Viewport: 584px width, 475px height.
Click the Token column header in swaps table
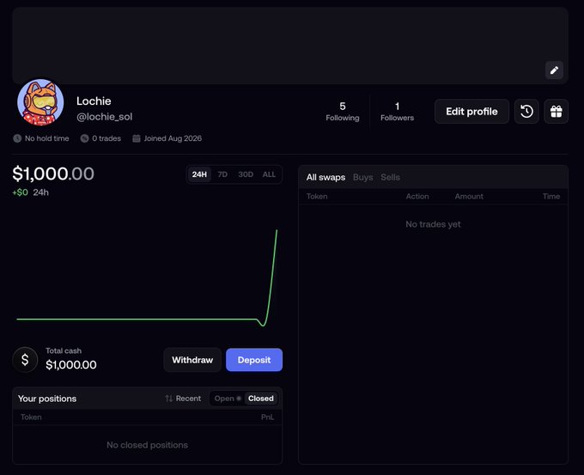317,197
